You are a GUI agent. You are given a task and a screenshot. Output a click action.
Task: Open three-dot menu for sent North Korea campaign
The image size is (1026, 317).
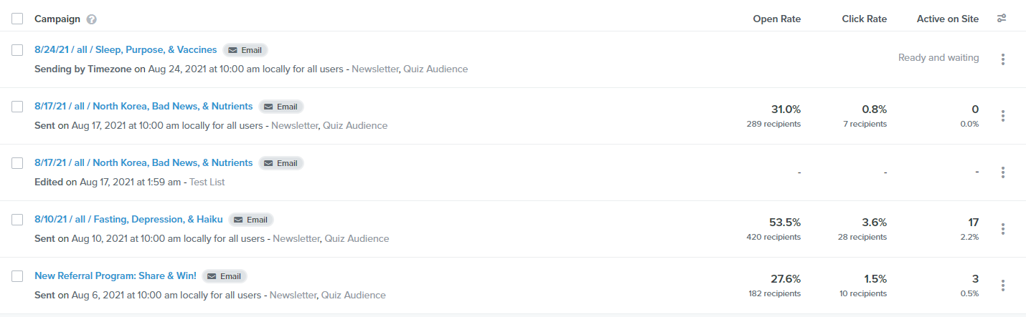[1002, 116]
